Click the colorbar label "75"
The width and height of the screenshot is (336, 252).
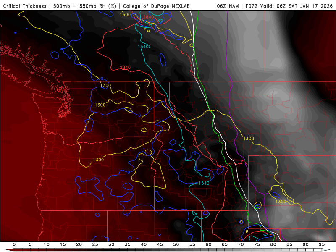point(257,244)
